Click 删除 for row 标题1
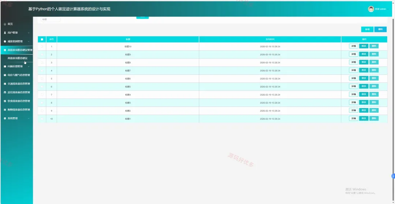The height and width of the screenshot is (204, 395). click(374, 119)
